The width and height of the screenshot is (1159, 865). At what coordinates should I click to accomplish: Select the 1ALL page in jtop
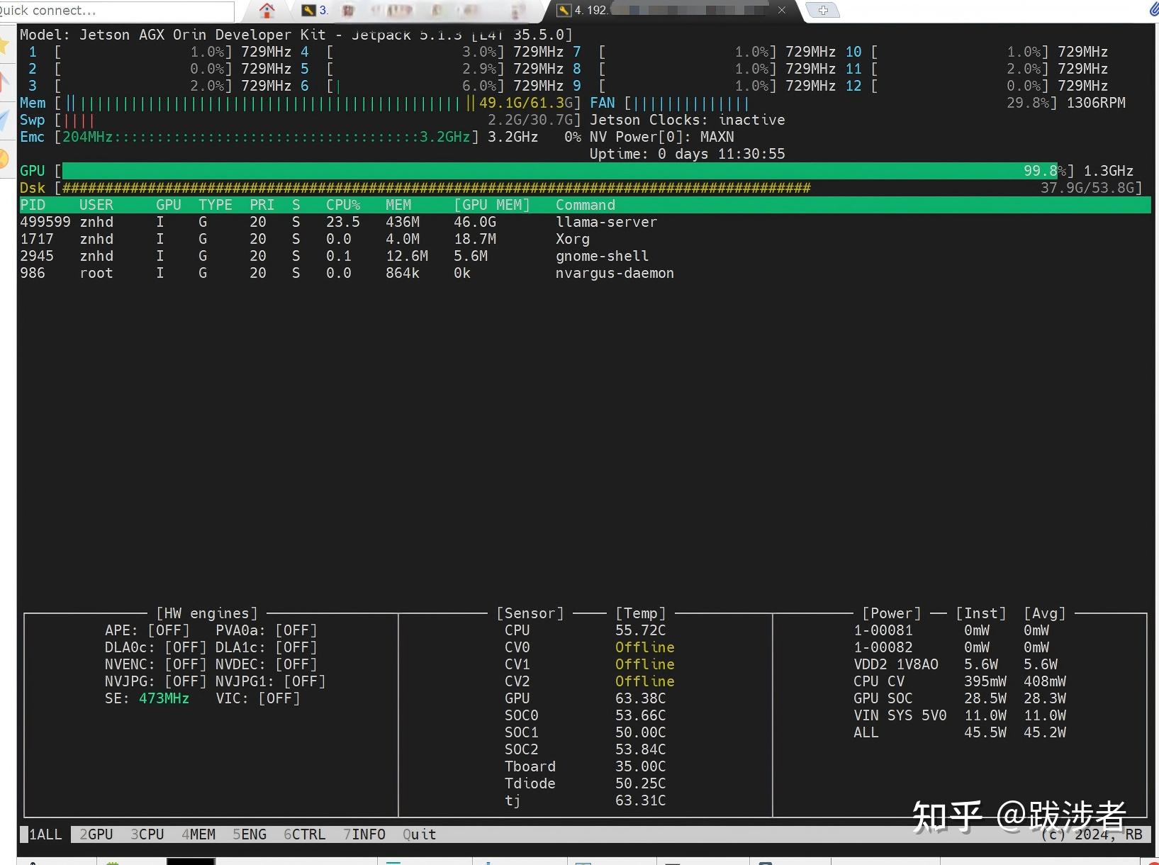click(x=45, y=835)
